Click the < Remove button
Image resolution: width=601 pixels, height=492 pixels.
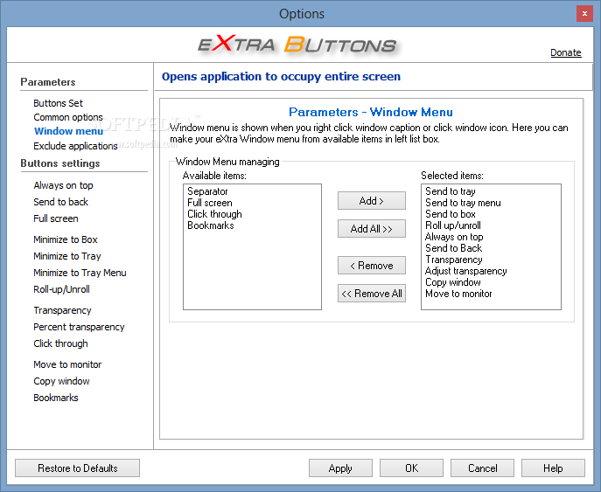pyautogui.click(x=372, y=266)
